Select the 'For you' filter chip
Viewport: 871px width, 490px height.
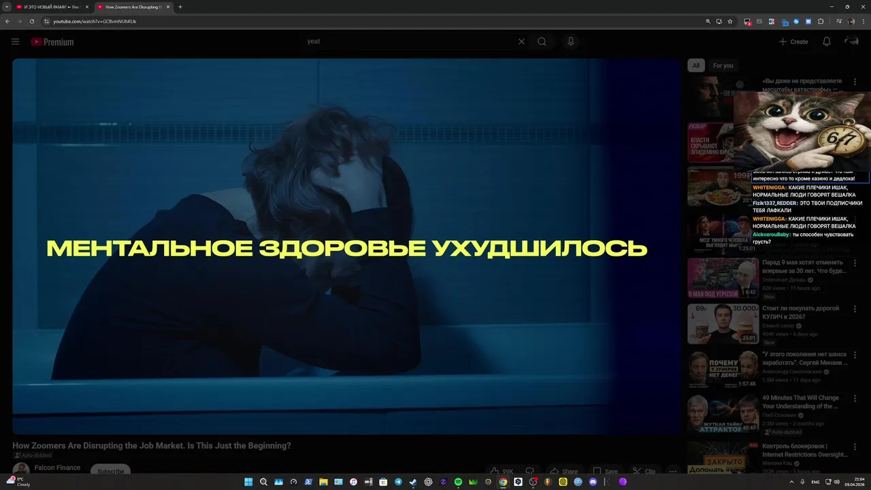(723, 65)
